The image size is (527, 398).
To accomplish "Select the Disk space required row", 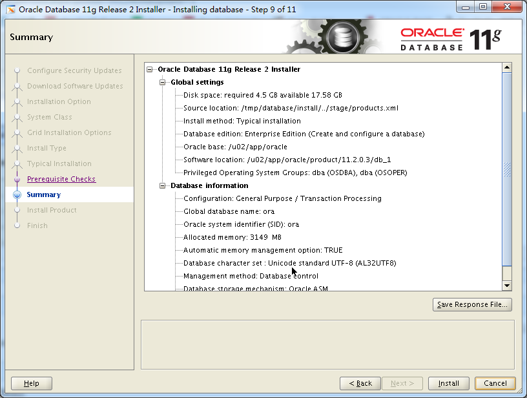I will tap(263, 95).
